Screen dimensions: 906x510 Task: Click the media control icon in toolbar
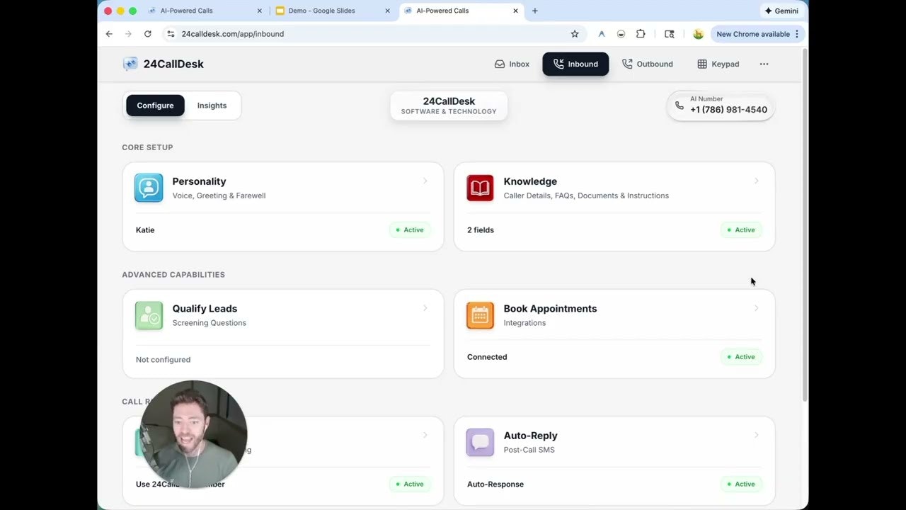click(x=670, y=34)
